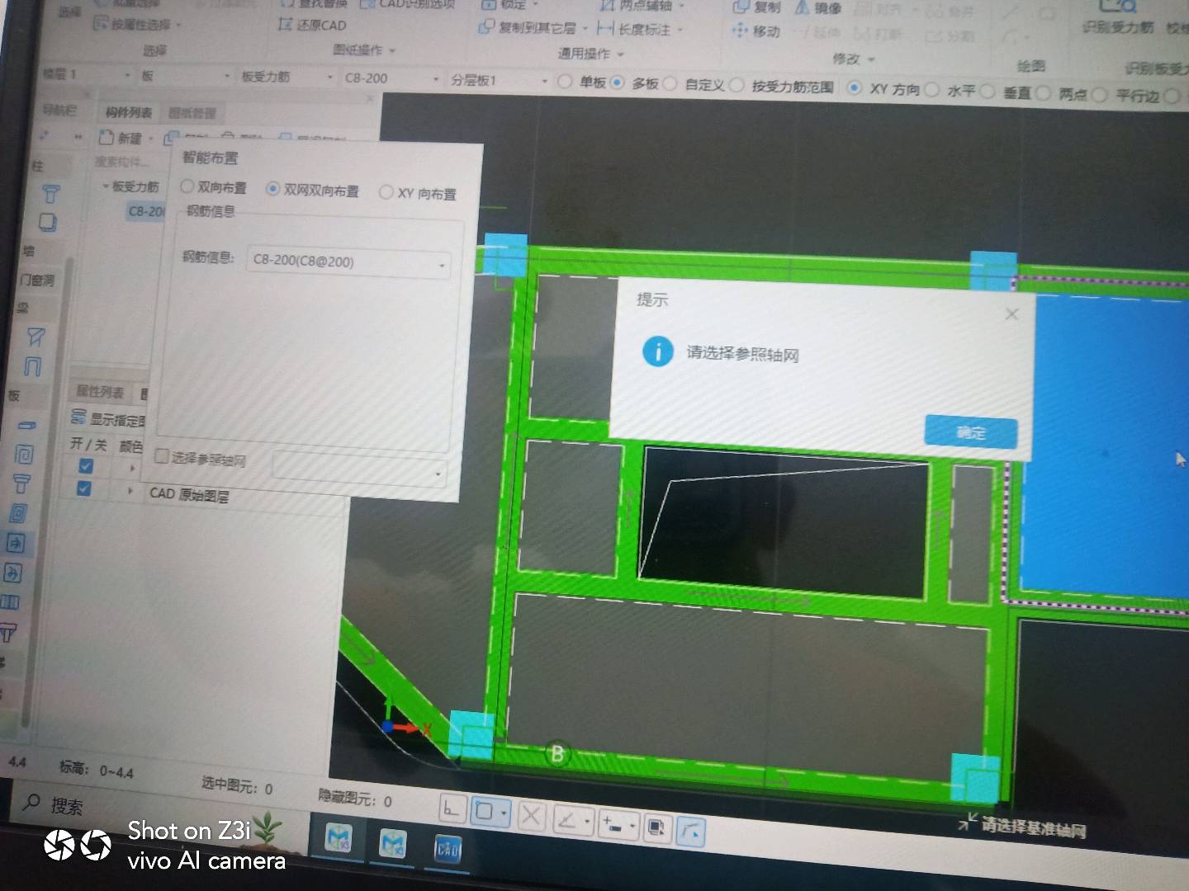Expand the CAD 原始图层 row arrow
The height and width of the screenshot is (891, 1189).
(130, 490)
